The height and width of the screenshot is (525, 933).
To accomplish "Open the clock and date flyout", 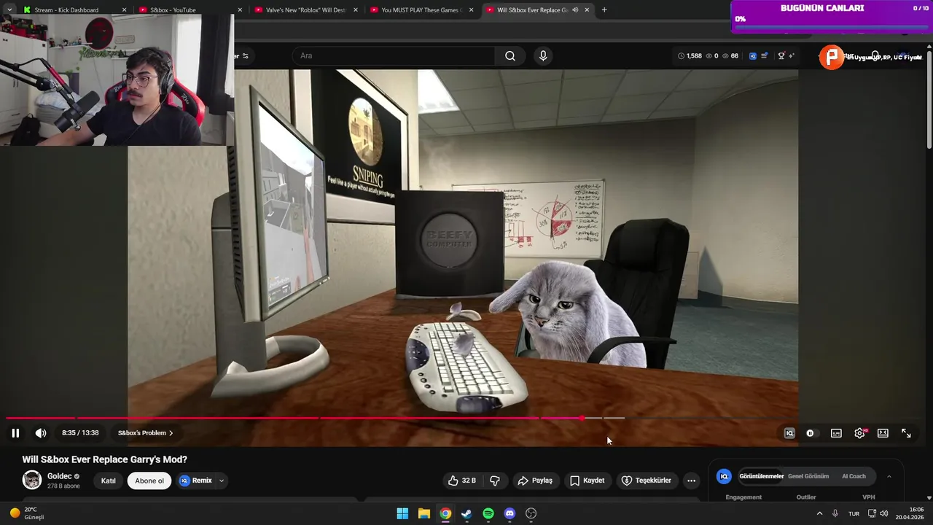I will tap(910, 513).
